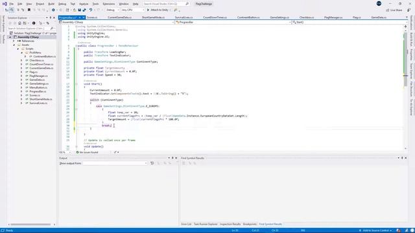Screen dimensions: 415x233
Task: Pin the ProgressBar.cs tab
Action: pyautogui.click(x=79, y=17)
